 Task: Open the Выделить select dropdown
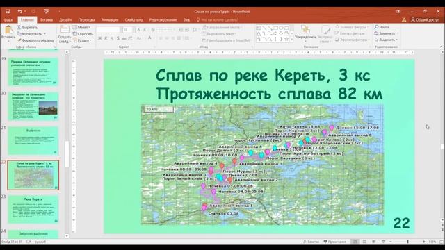pyautogui.click(x=386, y=40)
